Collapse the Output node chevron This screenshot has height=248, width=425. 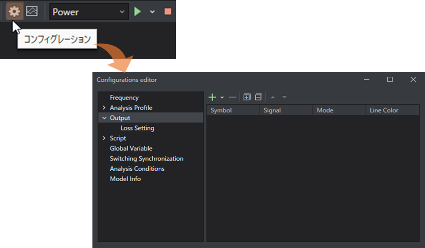pyautogui.click(x=104, y=118)
